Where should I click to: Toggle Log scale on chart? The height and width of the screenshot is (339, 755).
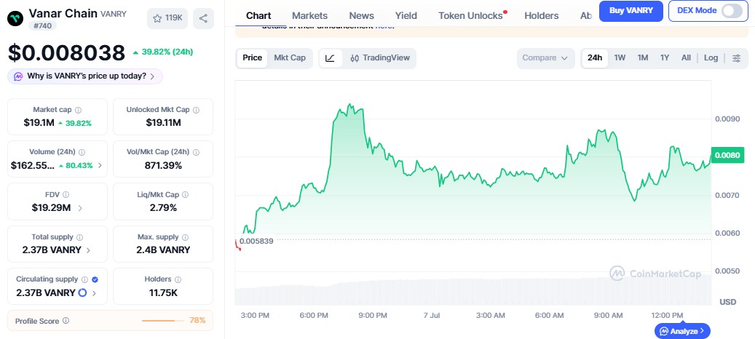pyautogui.click(x=711, y=58)
